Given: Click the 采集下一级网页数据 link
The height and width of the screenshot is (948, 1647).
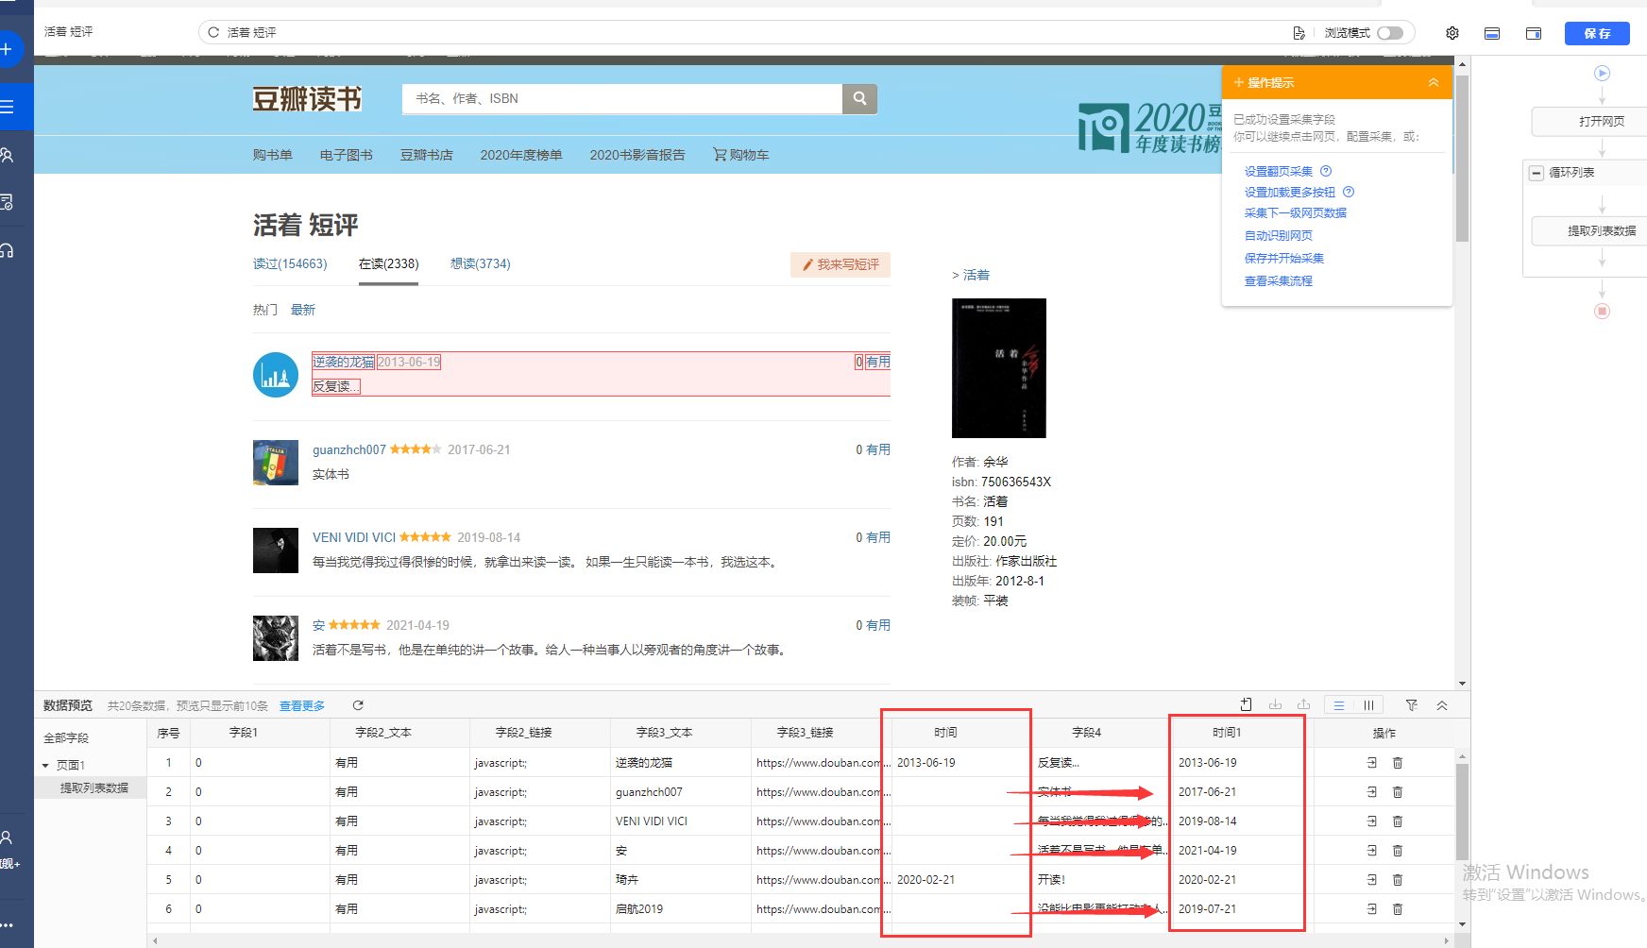Looking at the screenshot, I should point(1296,212).
